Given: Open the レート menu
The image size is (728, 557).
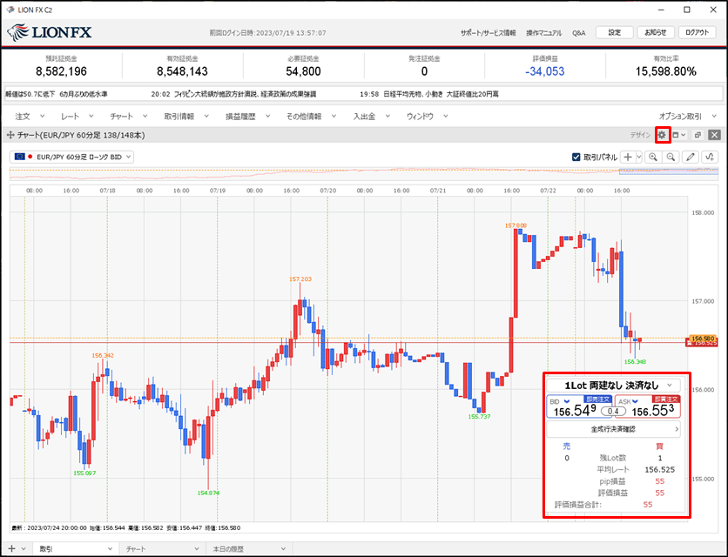Looking at the screenshot, I should pos(78,116).
